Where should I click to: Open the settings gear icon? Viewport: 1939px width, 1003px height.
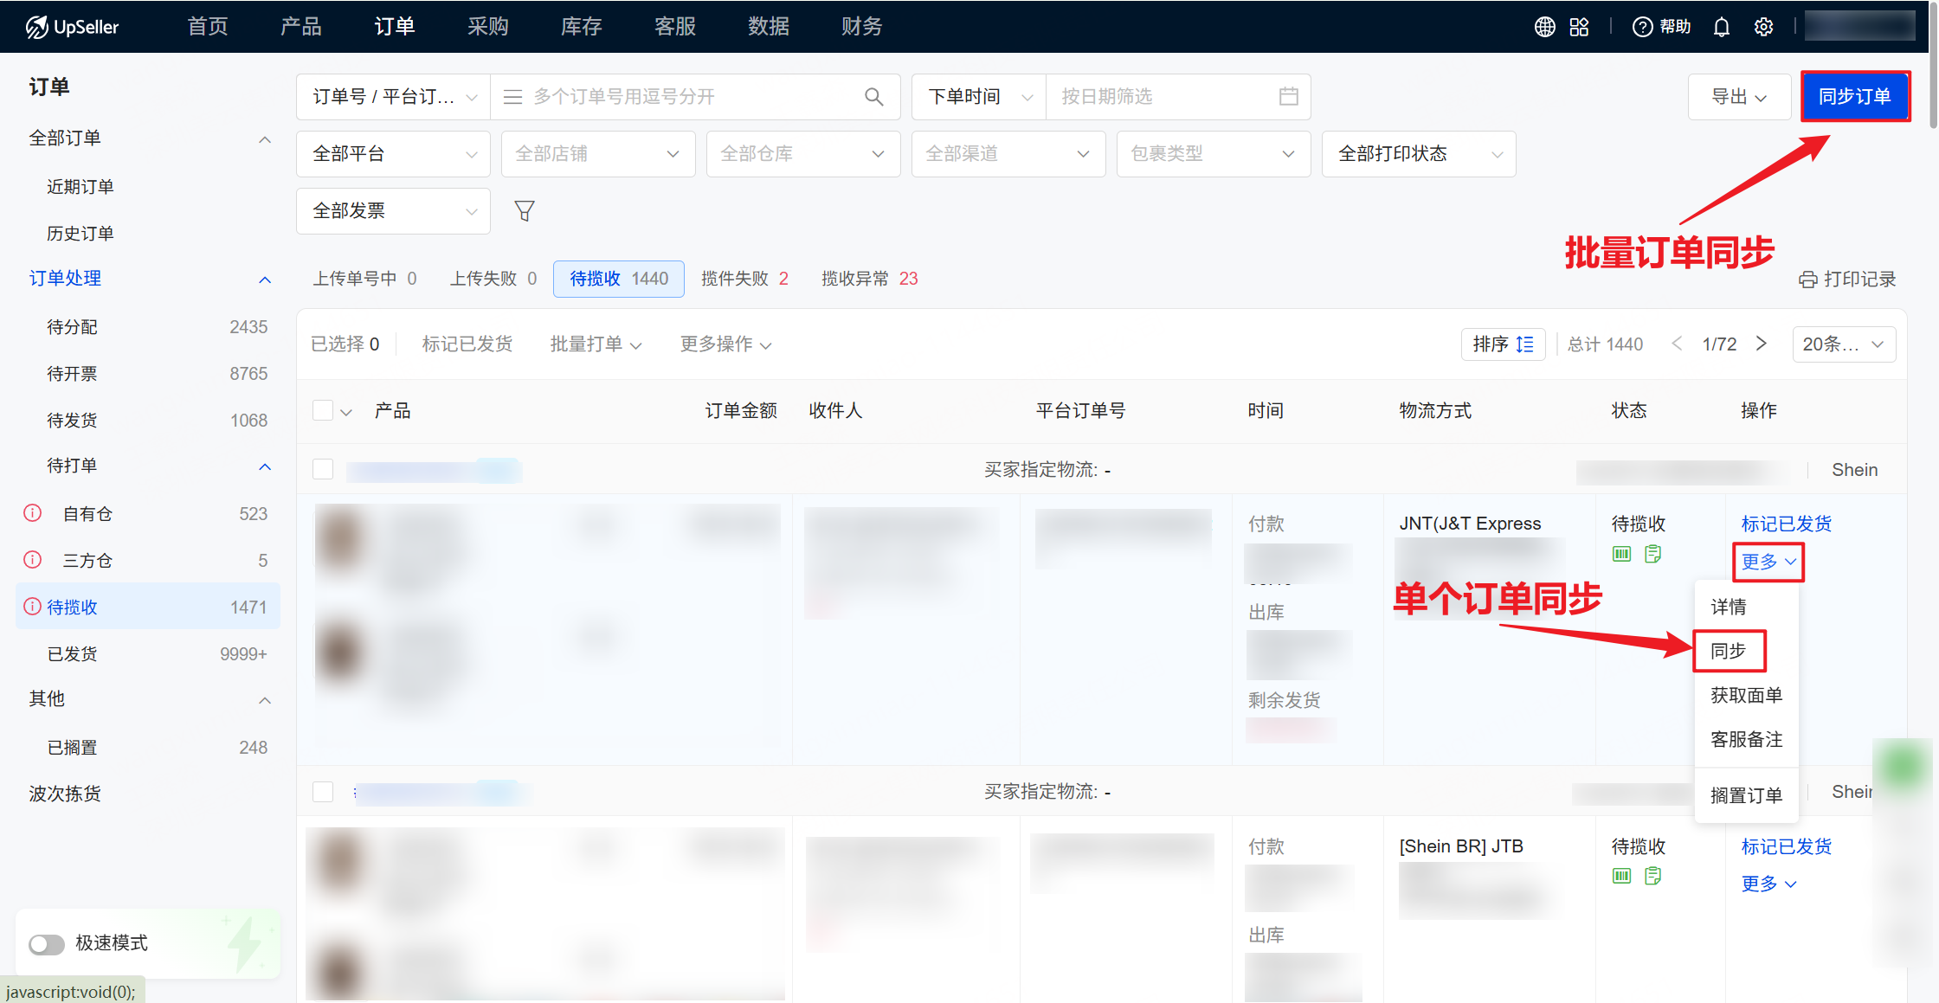point(1763,27)
